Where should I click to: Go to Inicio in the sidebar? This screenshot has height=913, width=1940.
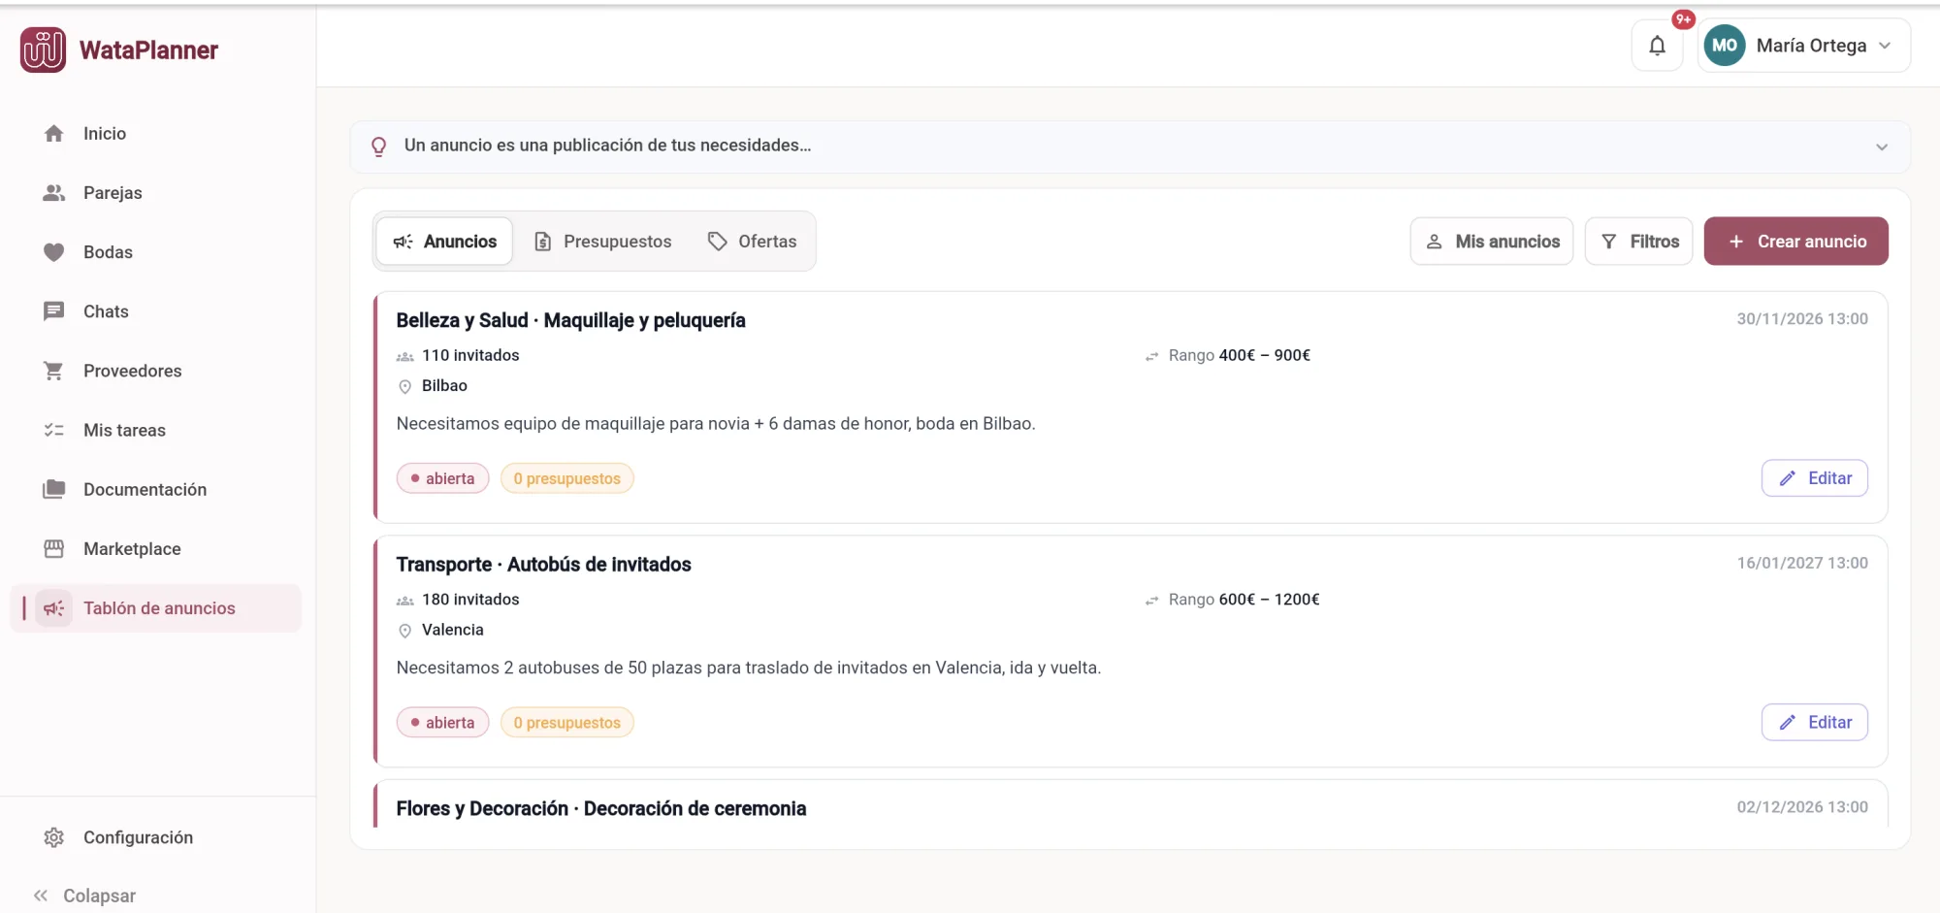coord(156,134)
